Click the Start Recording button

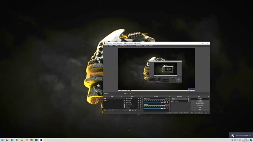(x=200, y=101)
